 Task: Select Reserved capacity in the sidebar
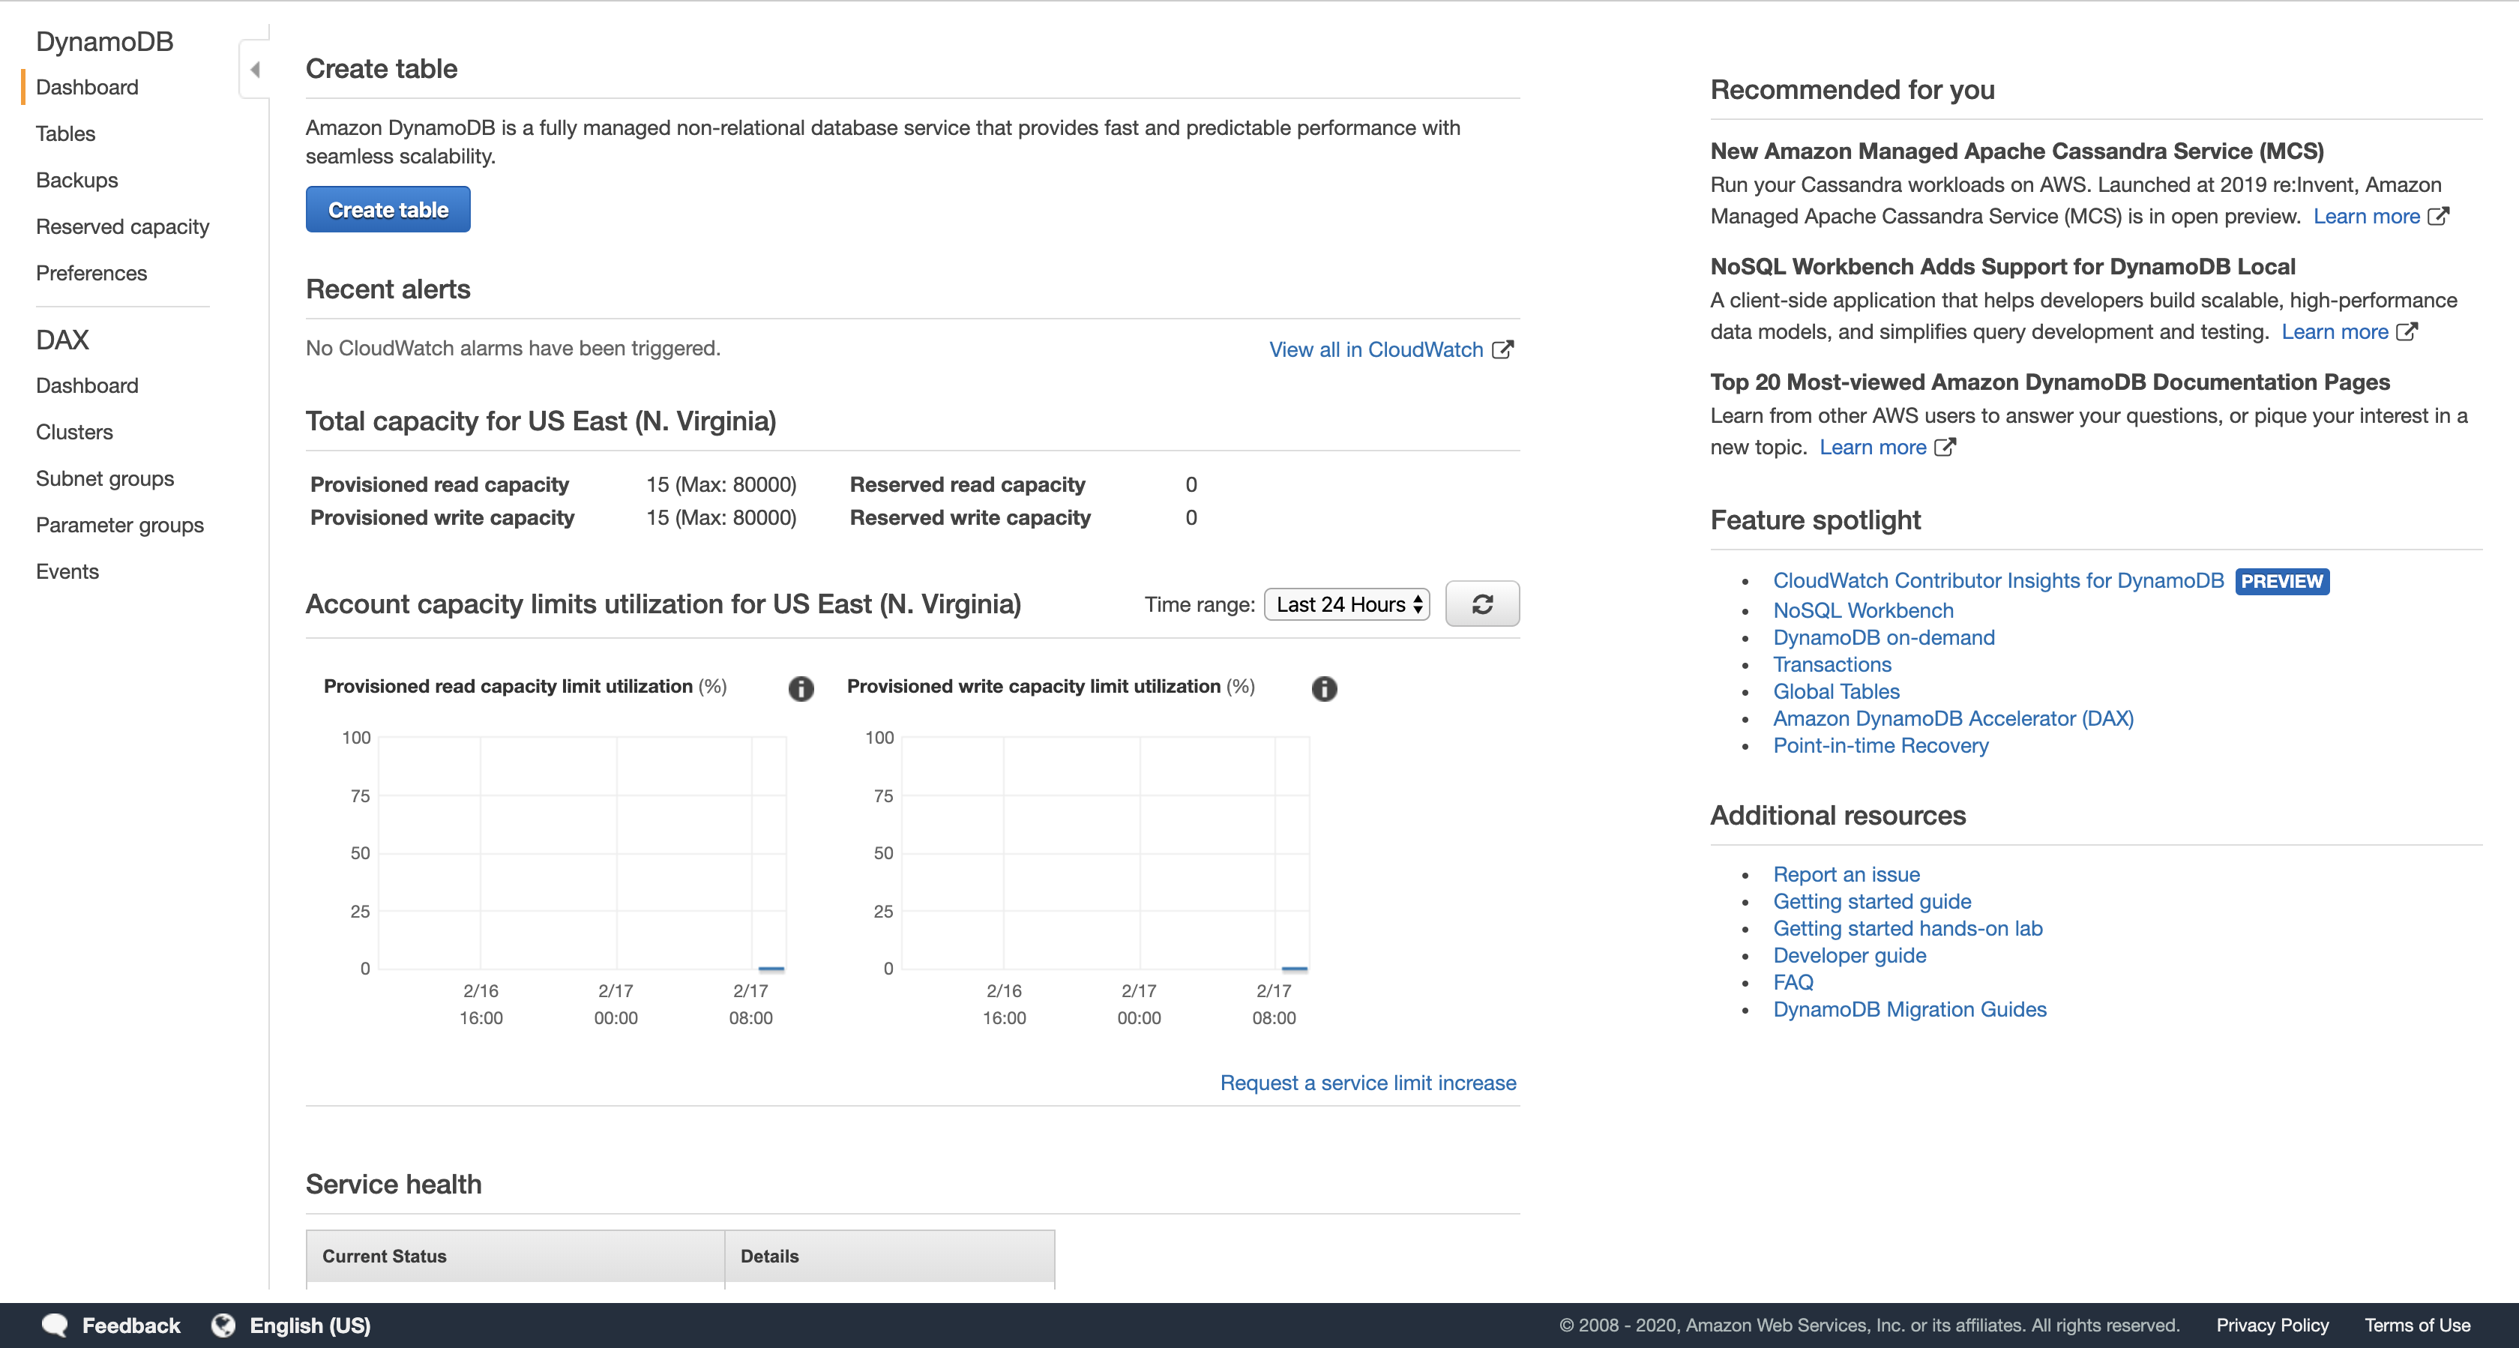click(122, 227)
